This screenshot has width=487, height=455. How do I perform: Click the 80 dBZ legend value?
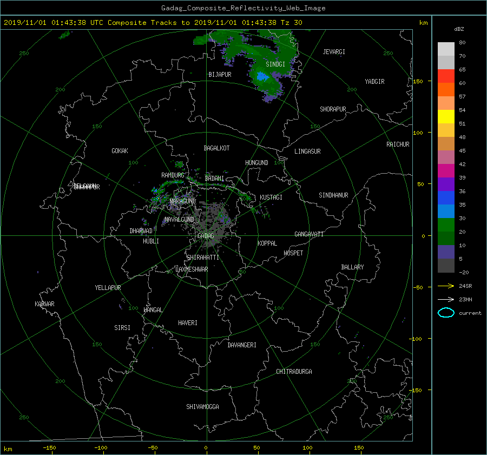click(x=462, y=42)
